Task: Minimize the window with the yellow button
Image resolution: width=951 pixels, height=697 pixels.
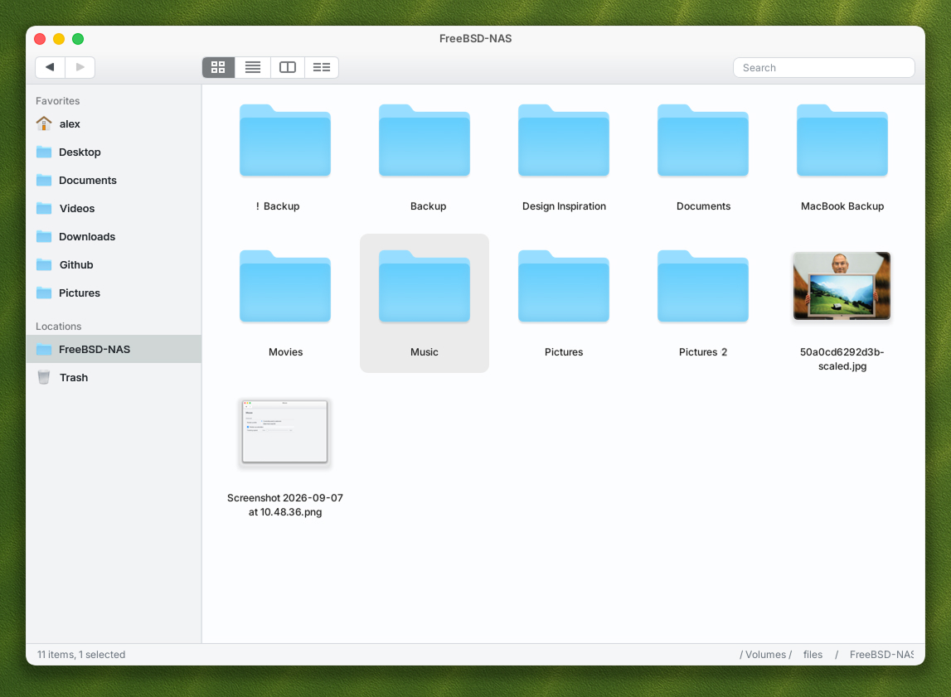Action: click(59, 39)
